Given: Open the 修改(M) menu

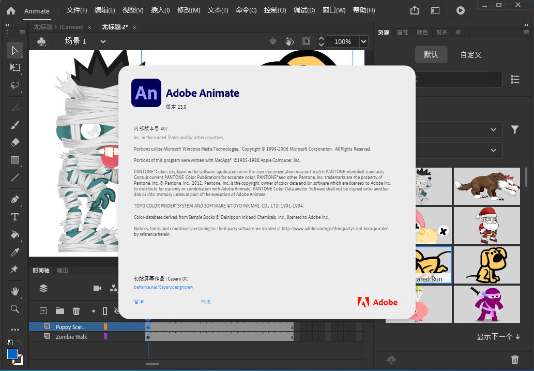Looking at the screenshot, I should coord(188,10).
